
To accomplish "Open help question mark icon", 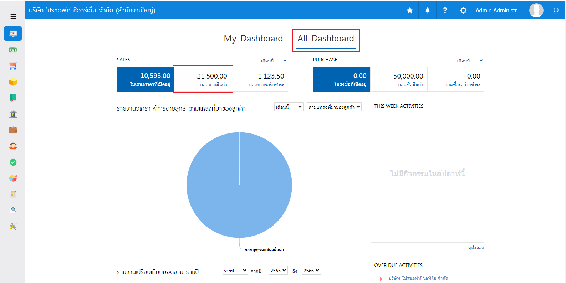I will pos(445,10).
